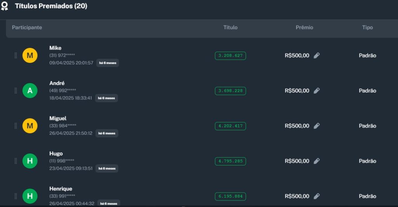This screenshot has width=398, height=207.
Task: Grab the drag handle on Mike's row
Action: pos(16,56)
